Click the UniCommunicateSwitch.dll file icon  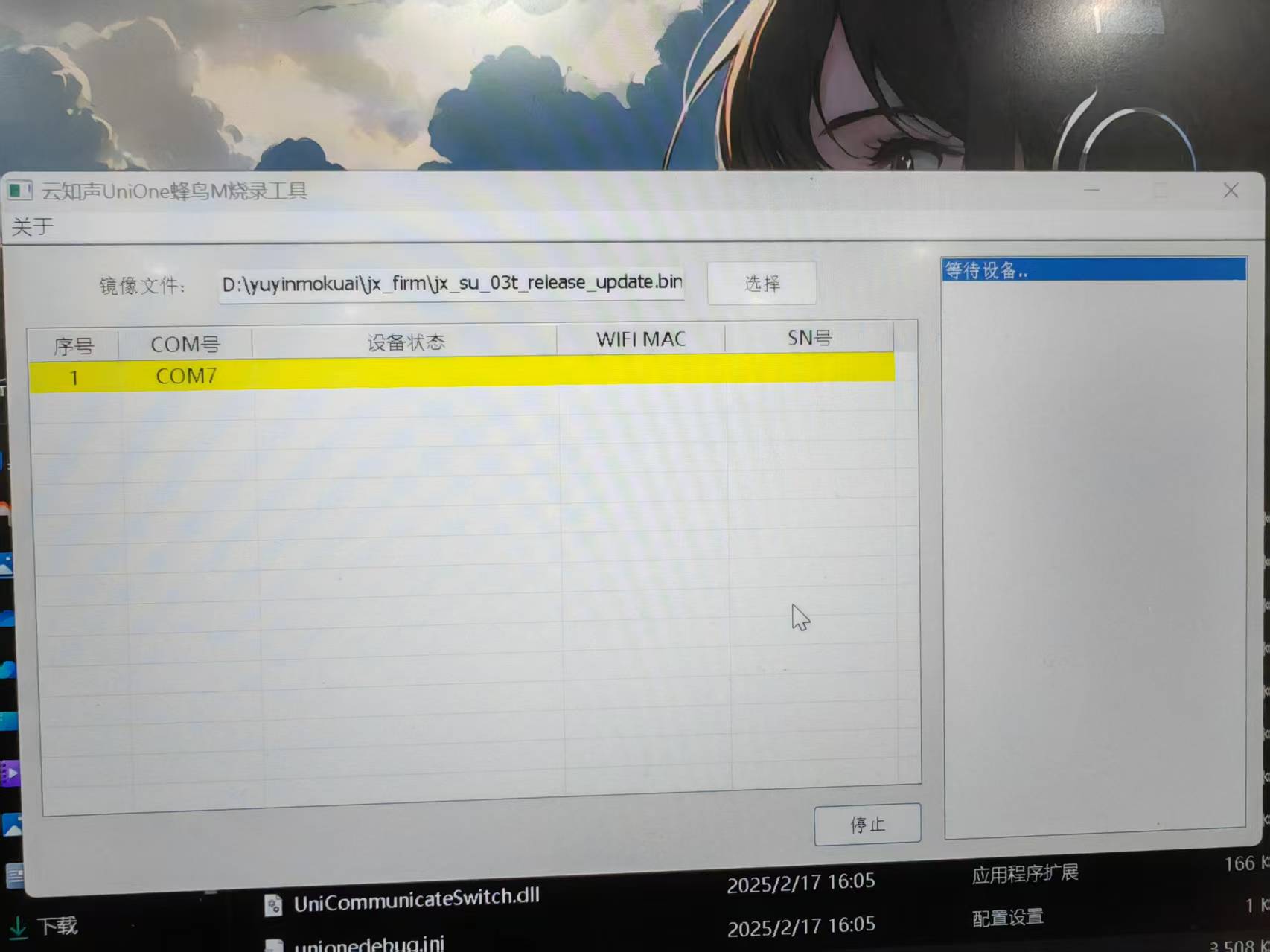[x=273, y=904]
